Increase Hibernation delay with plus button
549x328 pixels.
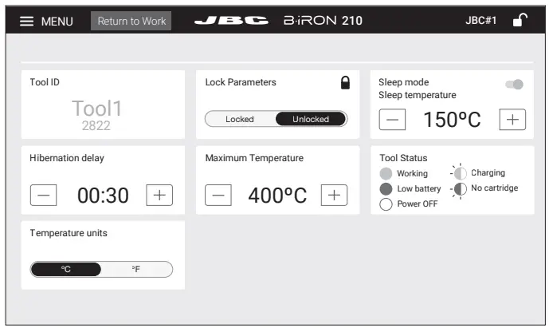[x=159, y=195]
